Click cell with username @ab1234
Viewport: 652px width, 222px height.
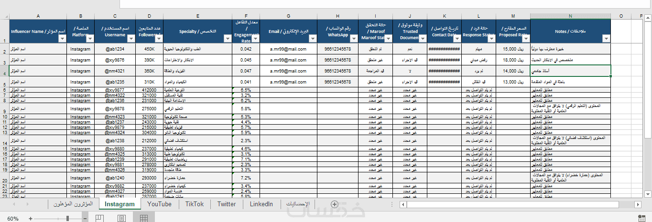[115, 49]
